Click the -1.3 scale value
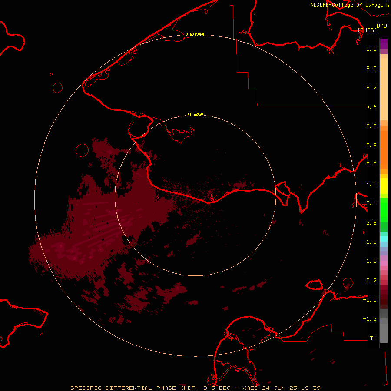391x391 pixels. 370,319
